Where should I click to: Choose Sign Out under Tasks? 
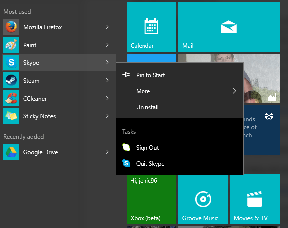pyautogui.click(x=180, y=148)
